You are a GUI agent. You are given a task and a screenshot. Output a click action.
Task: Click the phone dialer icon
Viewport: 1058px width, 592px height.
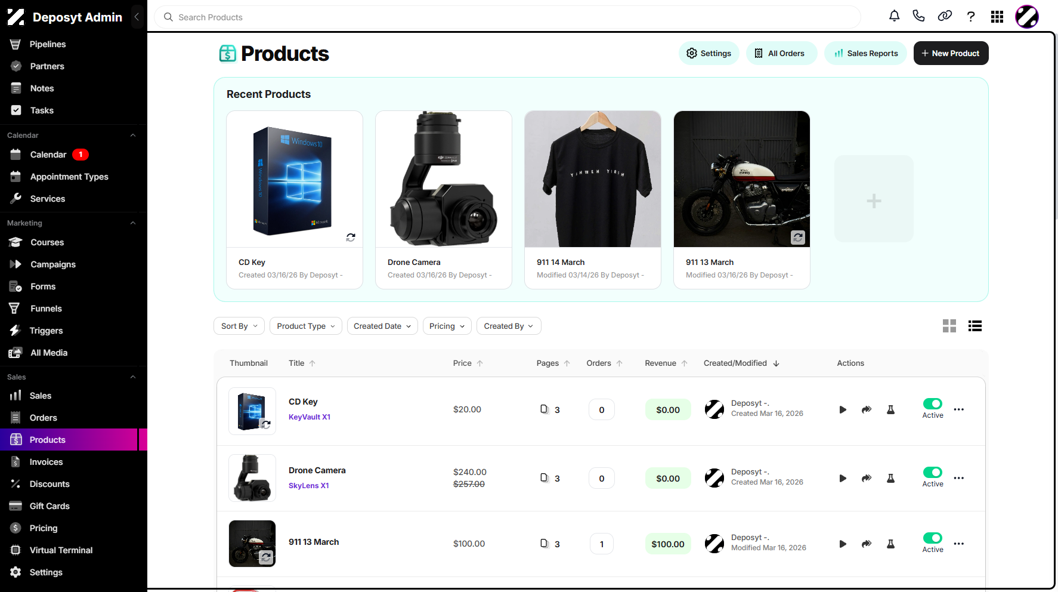918,16
